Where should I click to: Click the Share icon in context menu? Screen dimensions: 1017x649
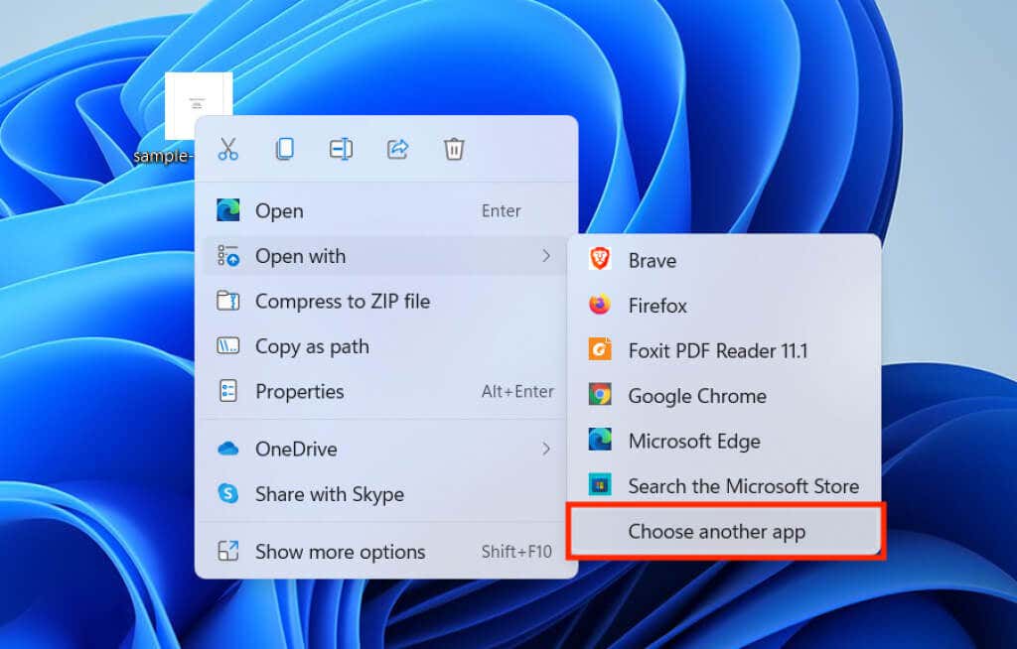point(397,150)
